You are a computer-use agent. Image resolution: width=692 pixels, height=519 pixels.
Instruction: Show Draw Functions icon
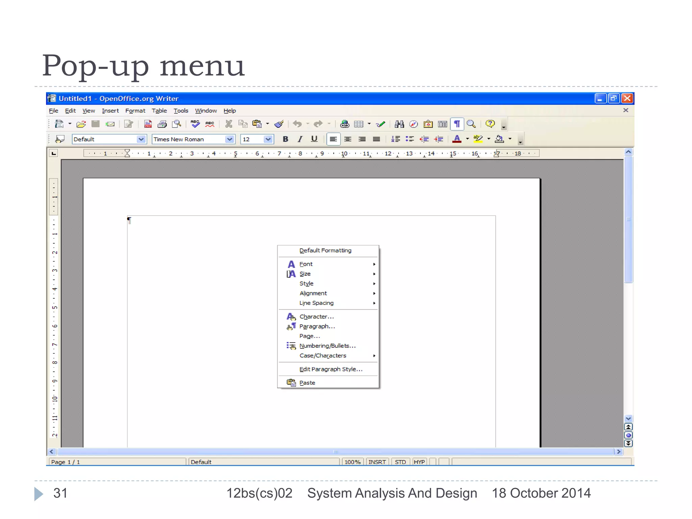[x=380, y=124]
